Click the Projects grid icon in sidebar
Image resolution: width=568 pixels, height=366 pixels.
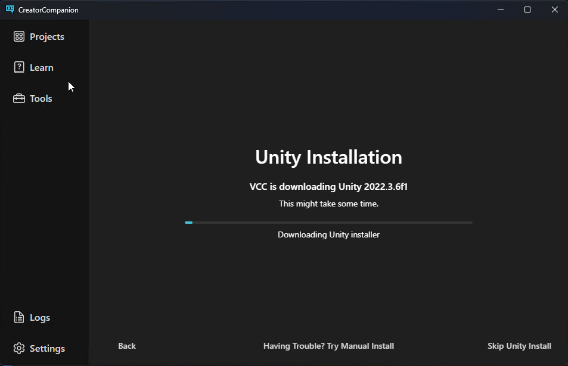(19, 37)
